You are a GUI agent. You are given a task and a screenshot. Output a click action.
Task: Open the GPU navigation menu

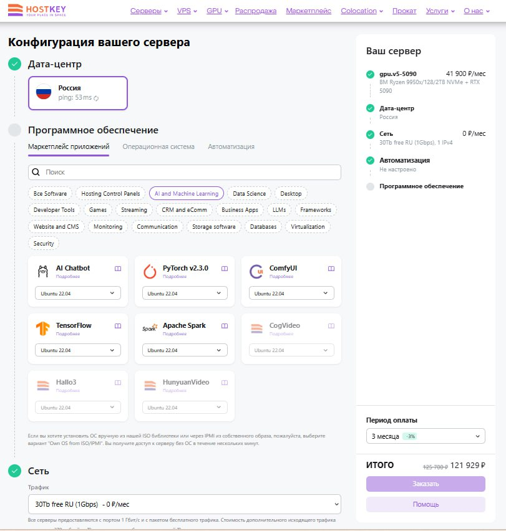coord(217,11)
